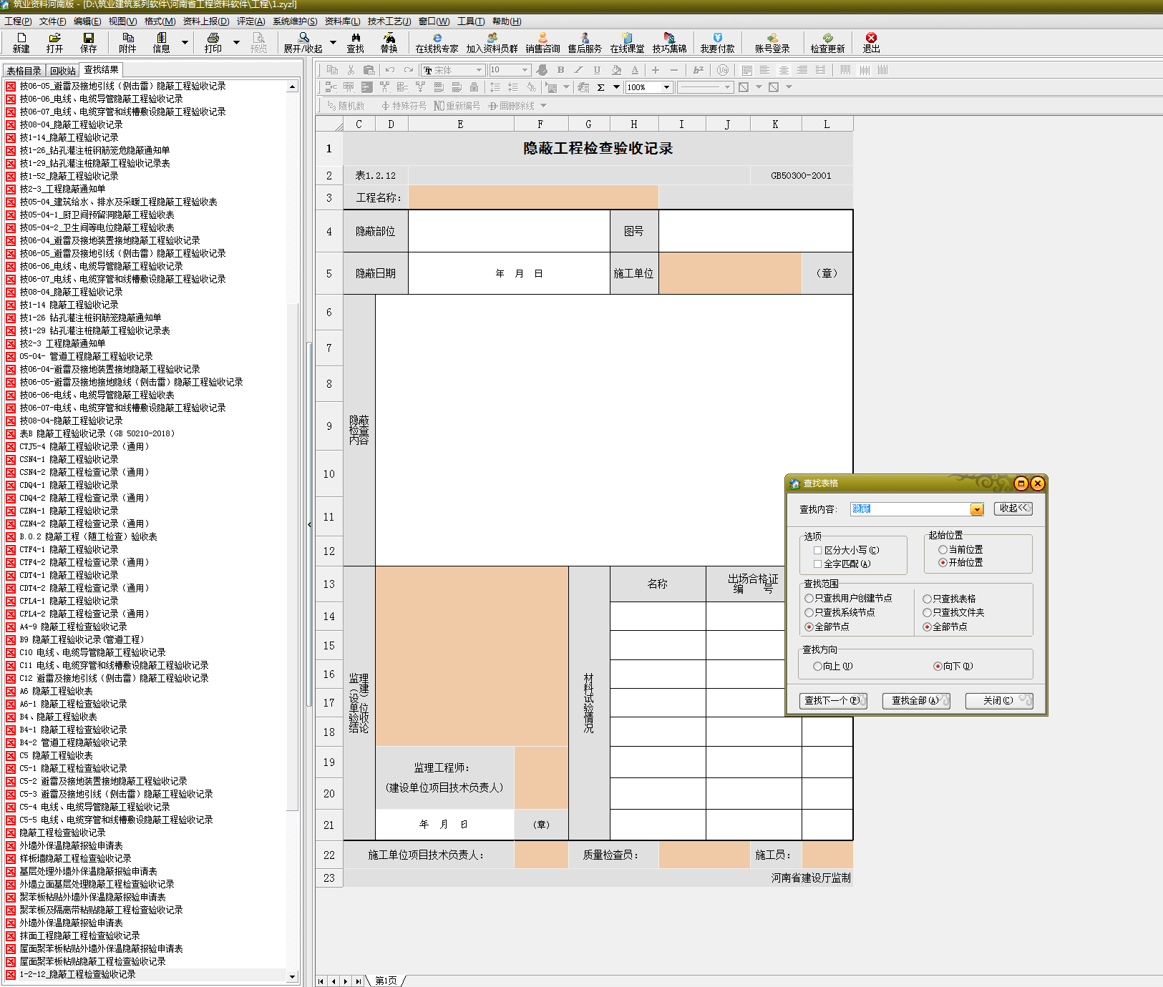
Task: Open the 编辑(E) menu
Action: click(x=87, y=21)
